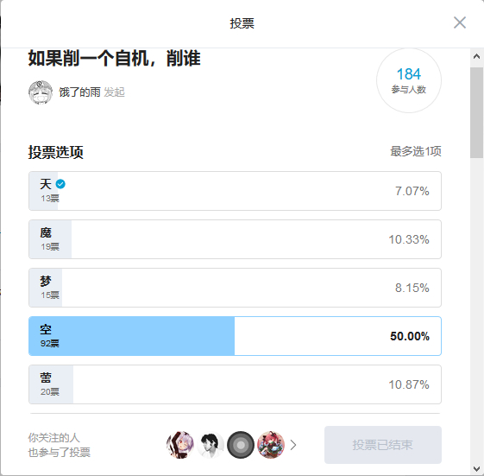Click the 184 参与人数 participant counter
484x476 pixels.
coord(409,80)
